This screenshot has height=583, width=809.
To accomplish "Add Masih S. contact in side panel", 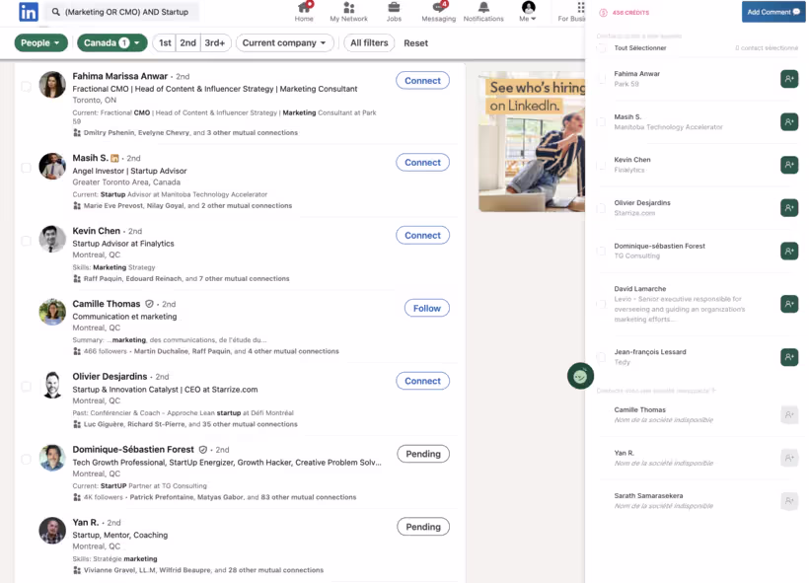I will [x=789, y=121].
